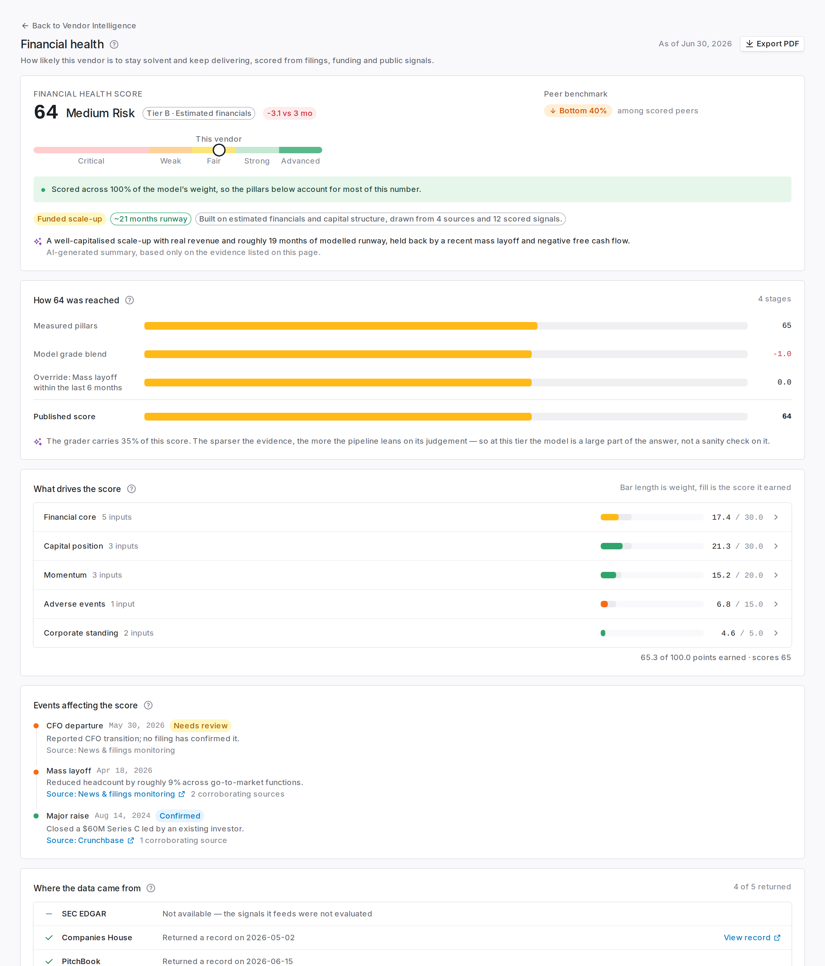Click the checkmark icon beside Companies House
This screenshot has height=966, width=825.
(49, 938)
